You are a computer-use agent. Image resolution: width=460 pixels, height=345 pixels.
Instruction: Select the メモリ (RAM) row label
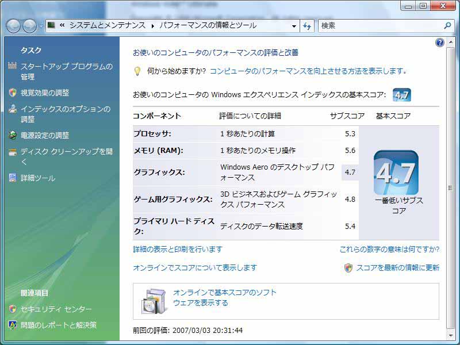[x=159, y=151]
